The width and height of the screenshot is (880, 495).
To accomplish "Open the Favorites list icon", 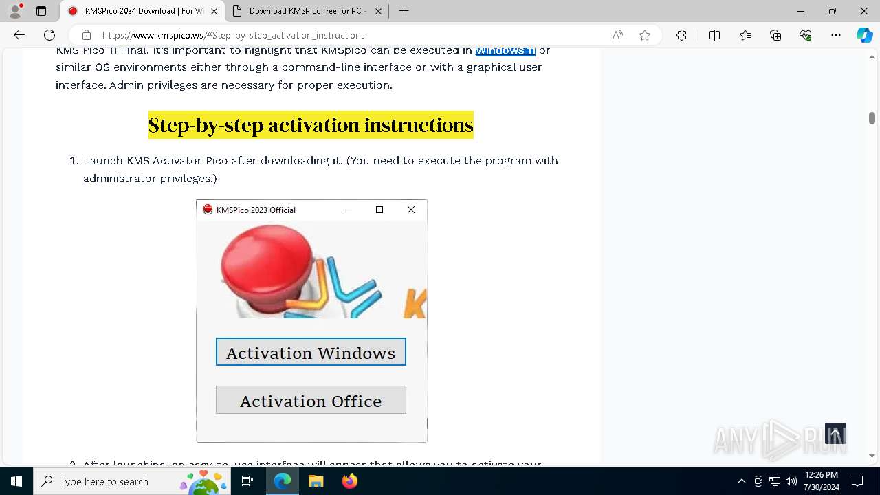I will coord(745,35).
